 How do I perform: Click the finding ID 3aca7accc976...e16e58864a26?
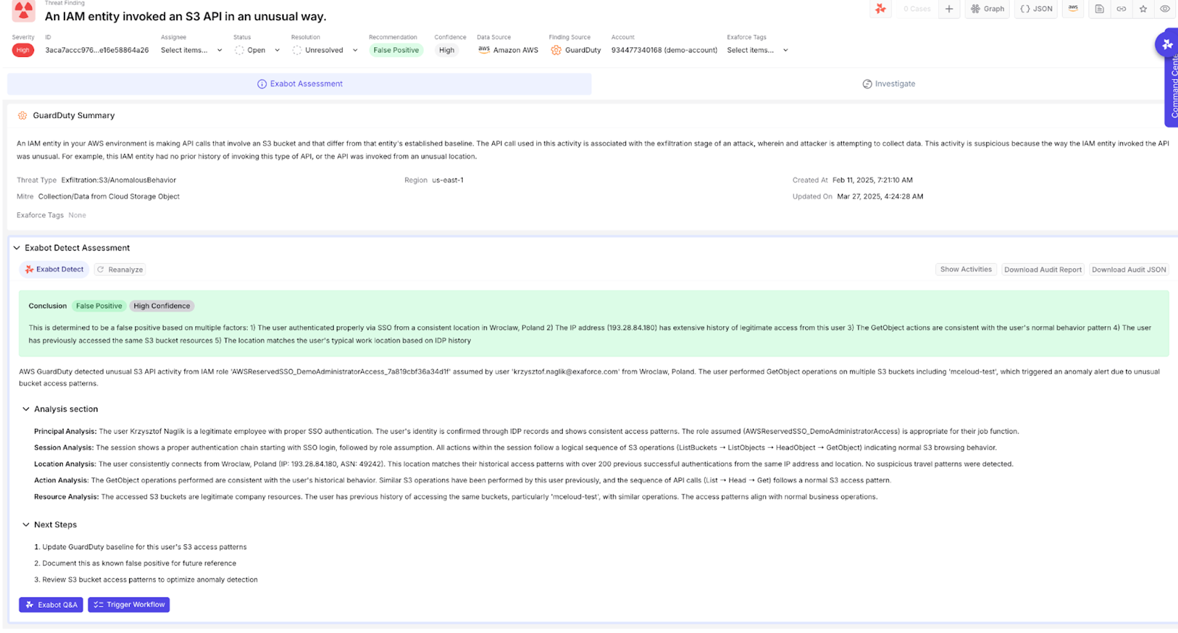pos(97,50)
